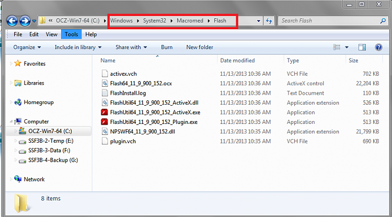Viewport: 392px width, 217px height.
Task: Click the Computer monitor icon
Action: pyautogui.click(x=18, y=121)
